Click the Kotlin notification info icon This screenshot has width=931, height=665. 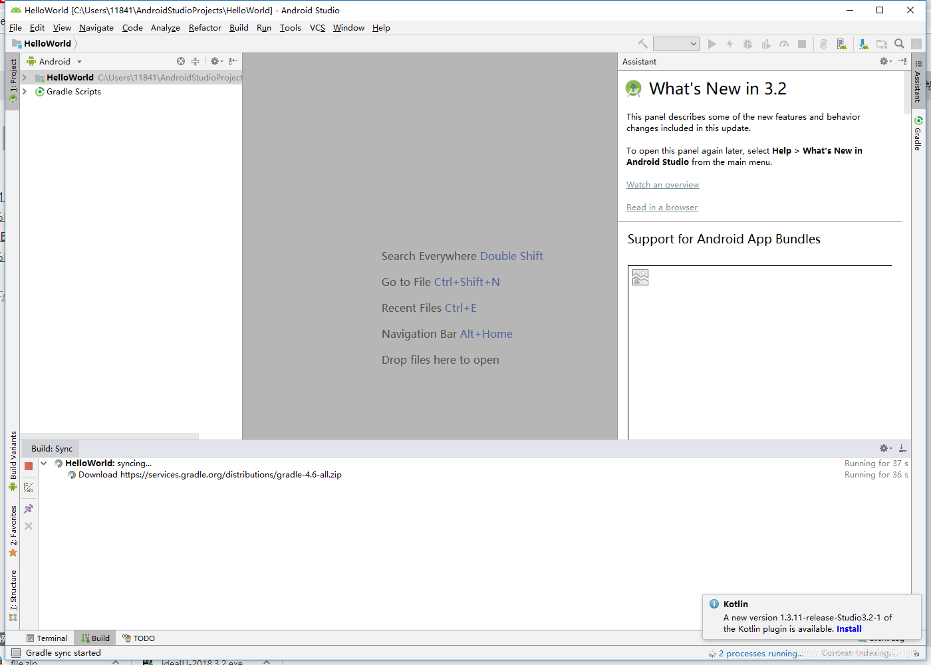pos(714,604)
